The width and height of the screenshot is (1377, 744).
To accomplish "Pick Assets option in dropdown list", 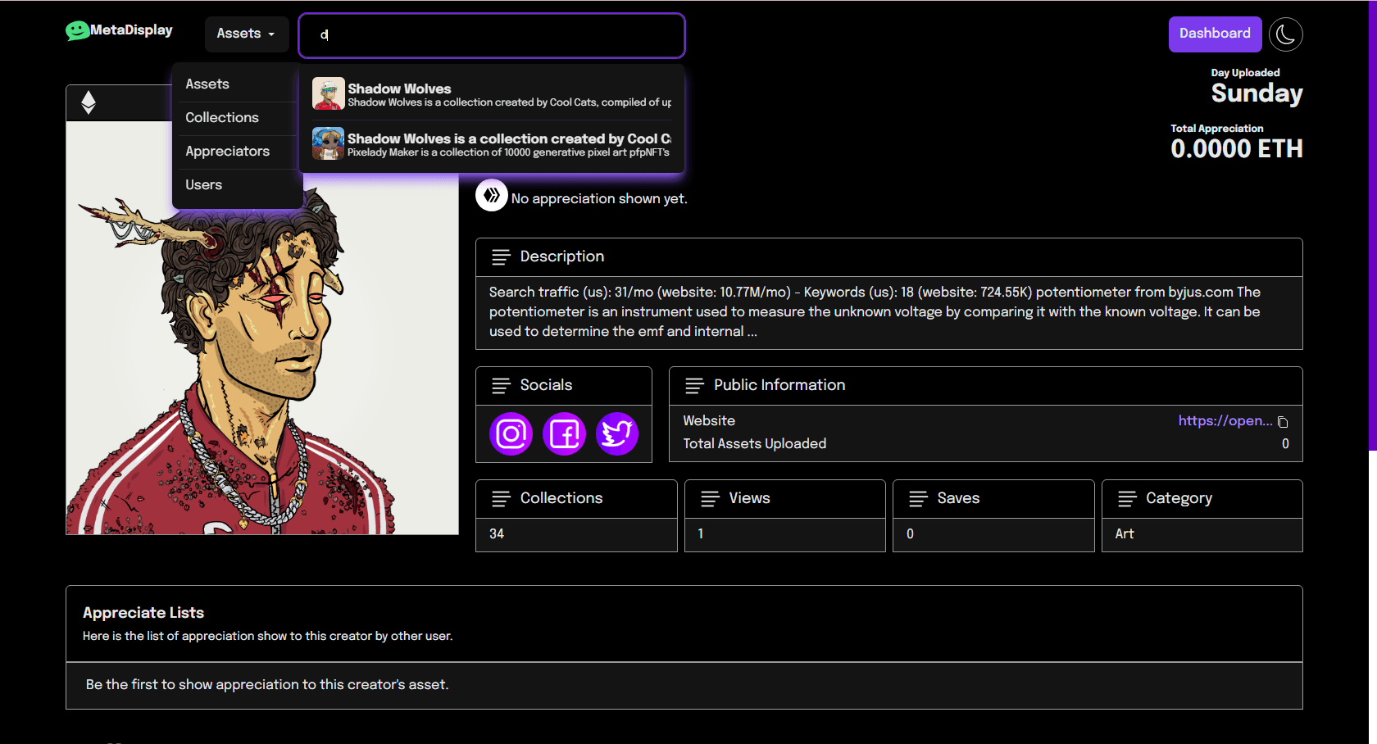I will tap(207, 84).
